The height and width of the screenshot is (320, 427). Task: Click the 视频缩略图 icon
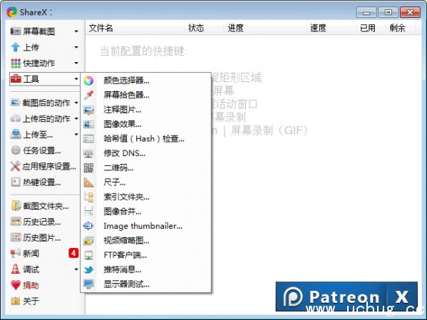coord(88,241)
